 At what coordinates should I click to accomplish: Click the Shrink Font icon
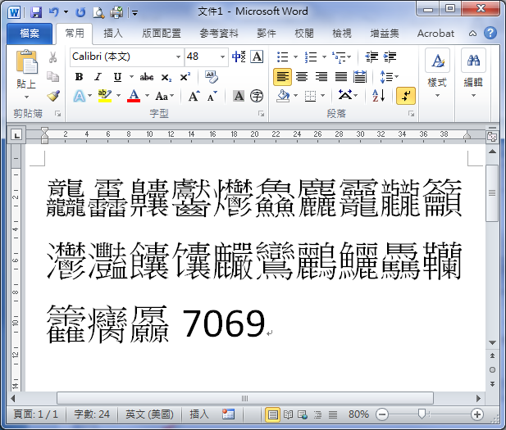(x=212, y=96)
